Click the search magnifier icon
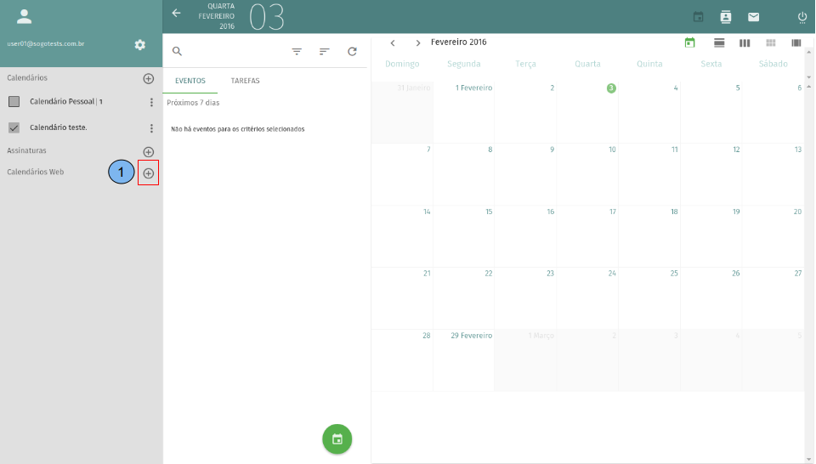This screenshot has width=816, height=464. (178, 52)
